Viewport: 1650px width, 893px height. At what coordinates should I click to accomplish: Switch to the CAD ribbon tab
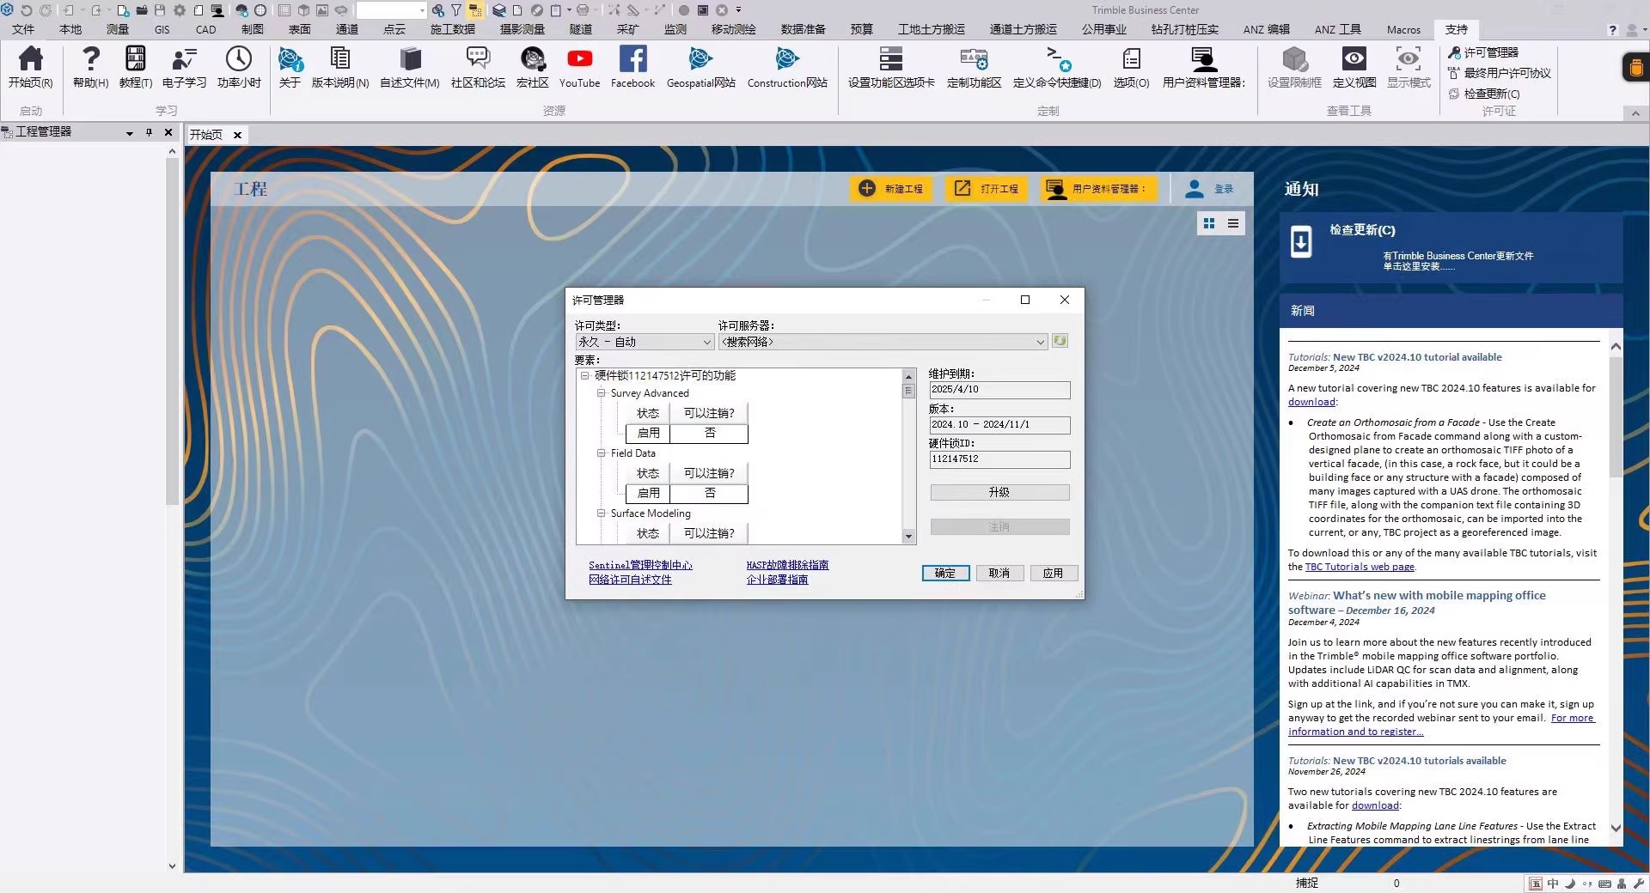[x=206, y=29]
